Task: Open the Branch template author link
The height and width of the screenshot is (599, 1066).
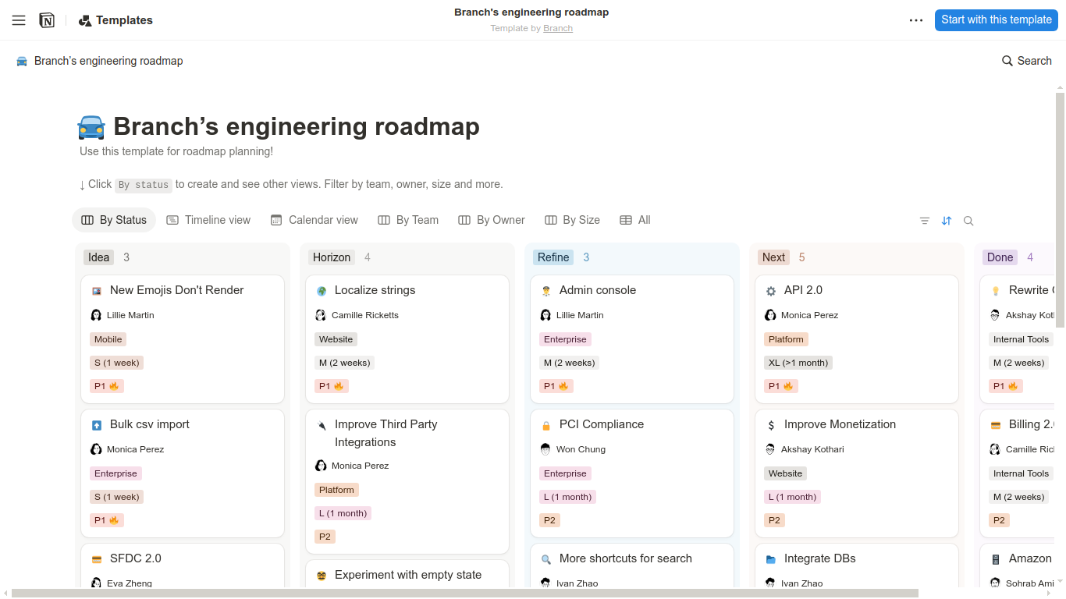Action: [558, 28]
